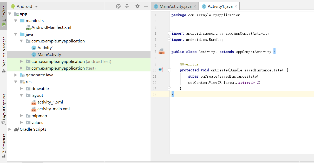The width and height of the screenshot is (314, 163).
Task: Open the Z: Structure side tab
Action: click(4, 146)
